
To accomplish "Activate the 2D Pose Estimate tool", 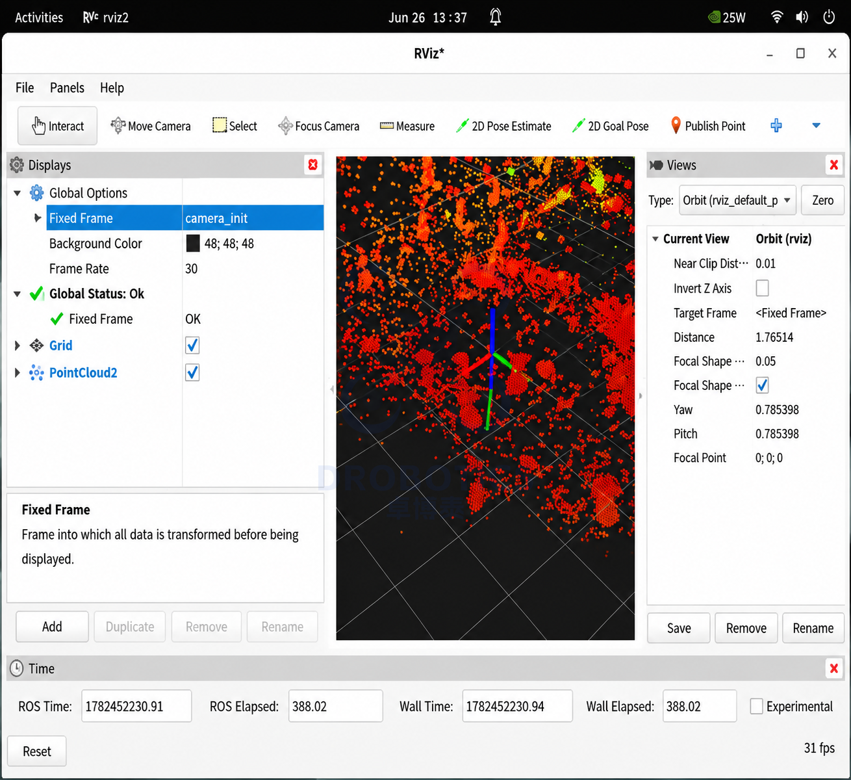I will [x=503, y=126].
